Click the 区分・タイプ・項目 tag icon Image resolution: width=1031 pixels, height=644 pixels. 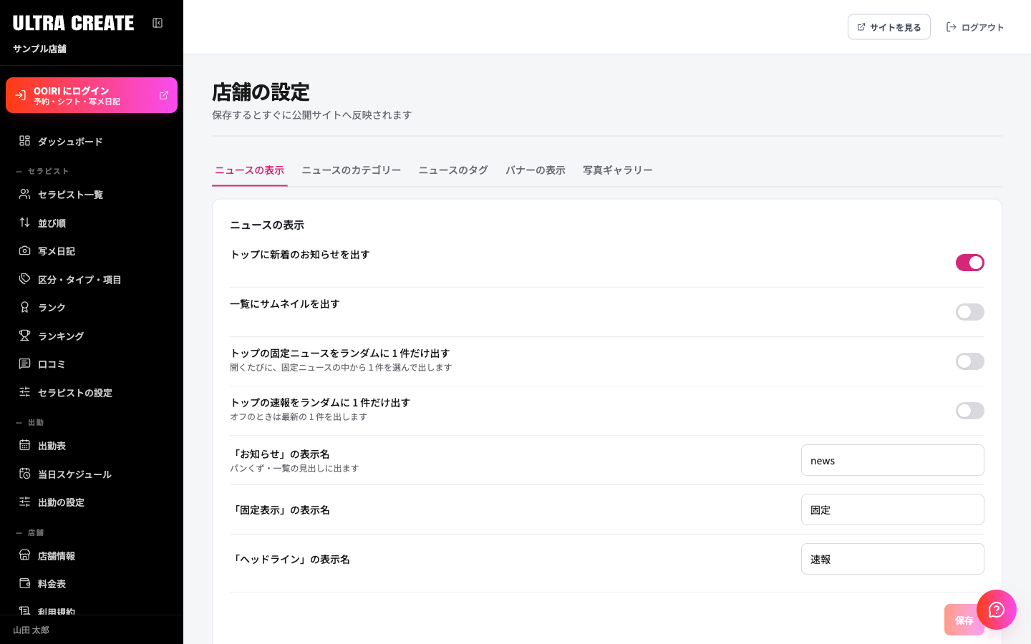click(x=24, y=279)
